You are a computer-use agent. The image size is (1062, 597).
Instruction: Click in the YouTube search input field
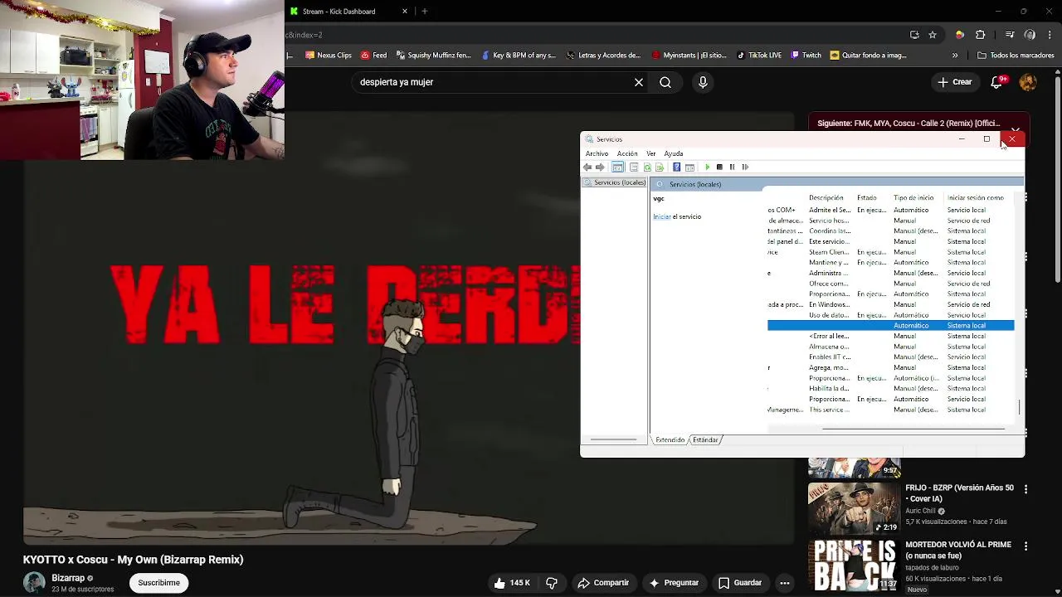coord(492,82)
